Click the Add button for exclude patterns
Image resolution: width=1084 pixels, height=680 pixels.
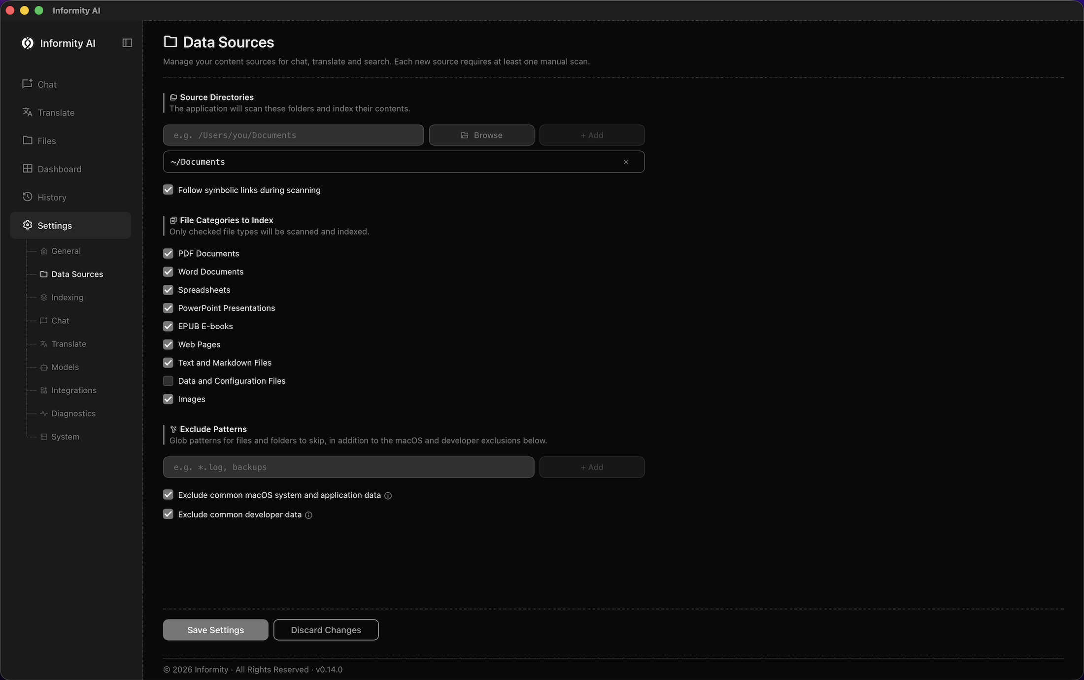click(x=592, y=467)
